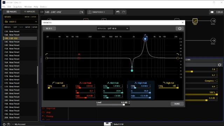
Task: Click Export in the Presets row
Action: tap(35, 27)
